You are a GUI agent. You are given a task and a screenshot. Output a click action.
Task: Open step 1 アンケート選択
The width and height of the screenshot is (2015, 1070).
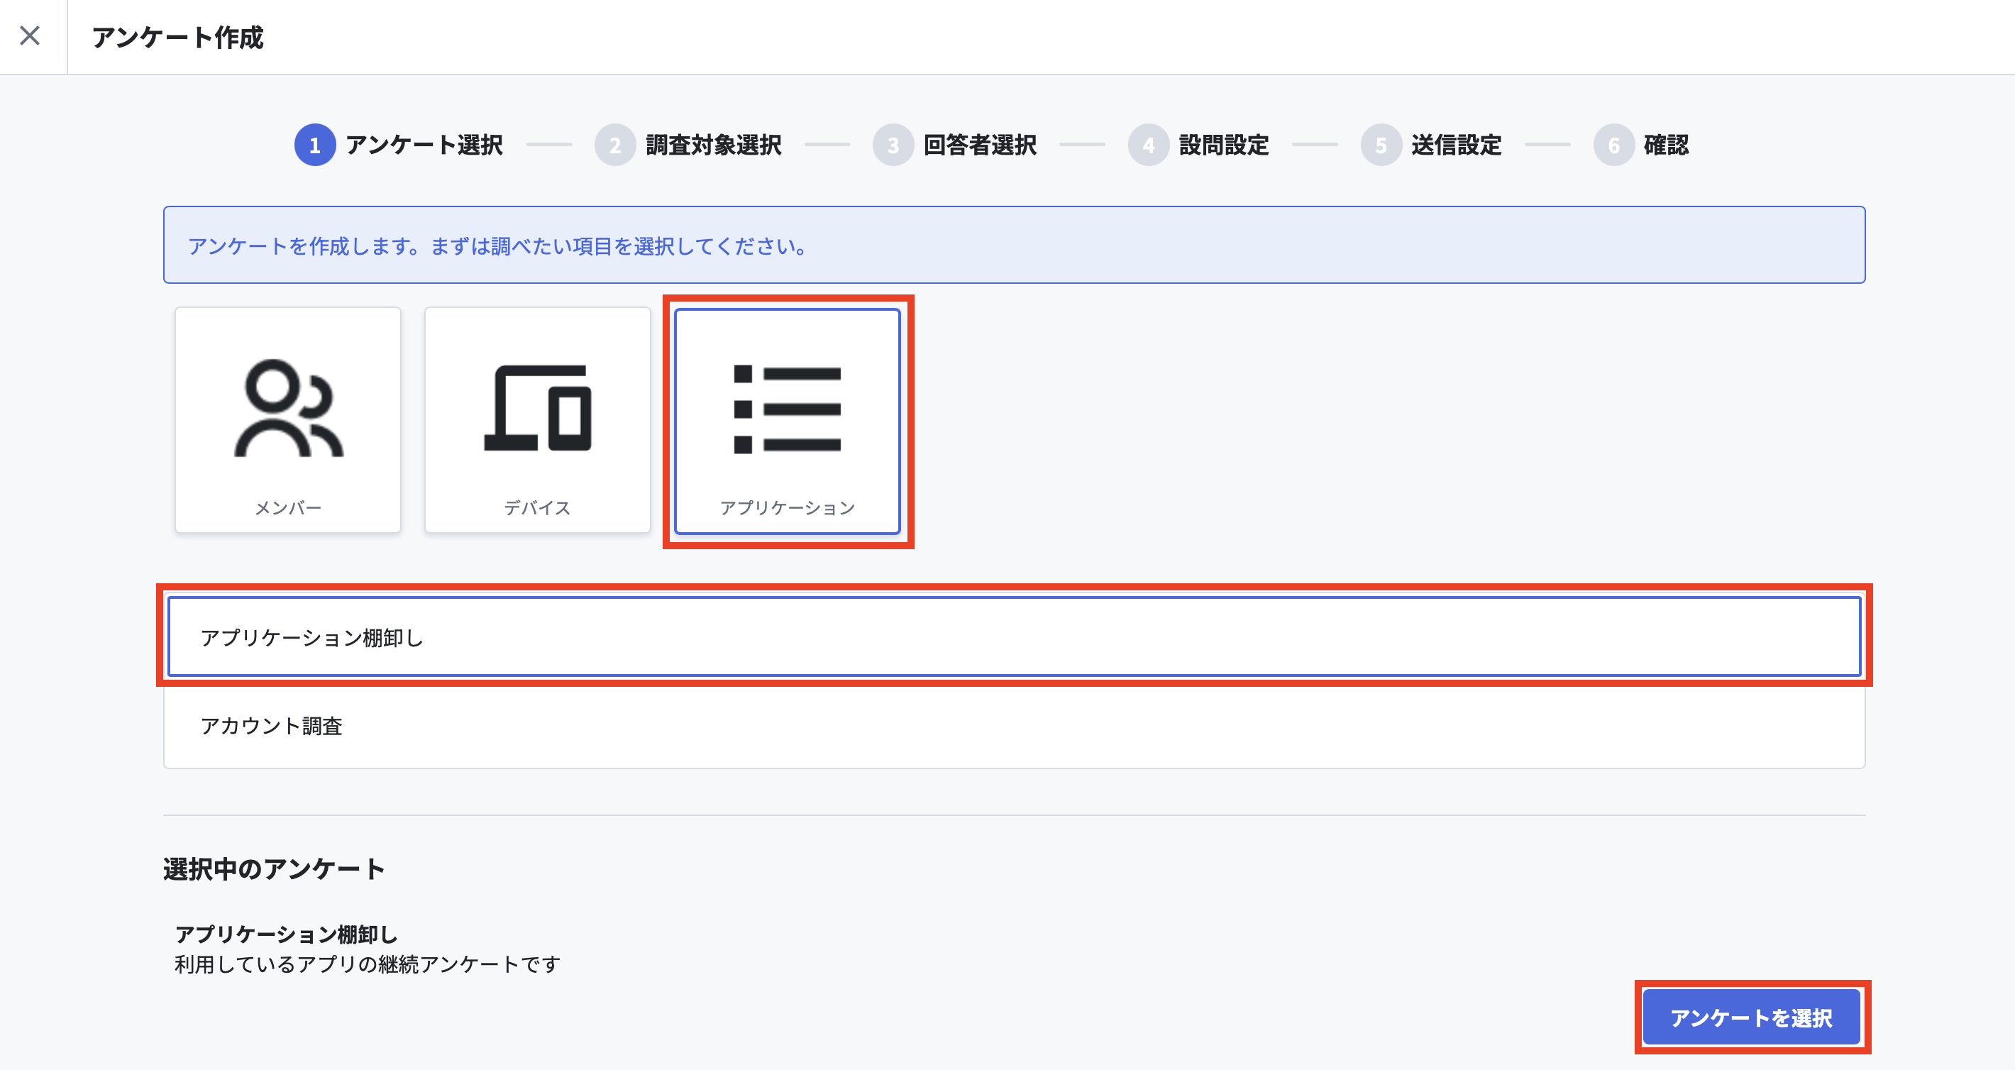point(399,145)
